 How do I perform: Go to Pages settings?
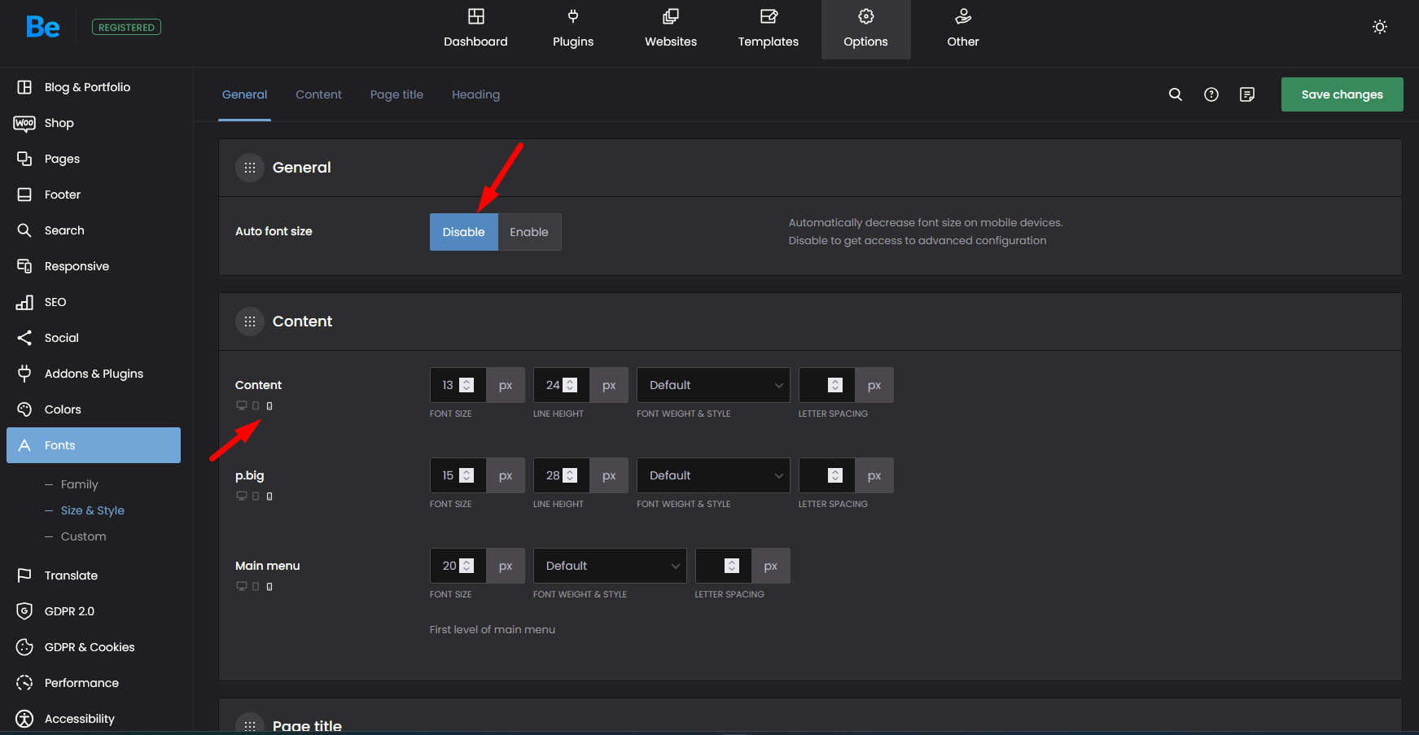click(x=94, y=159)
